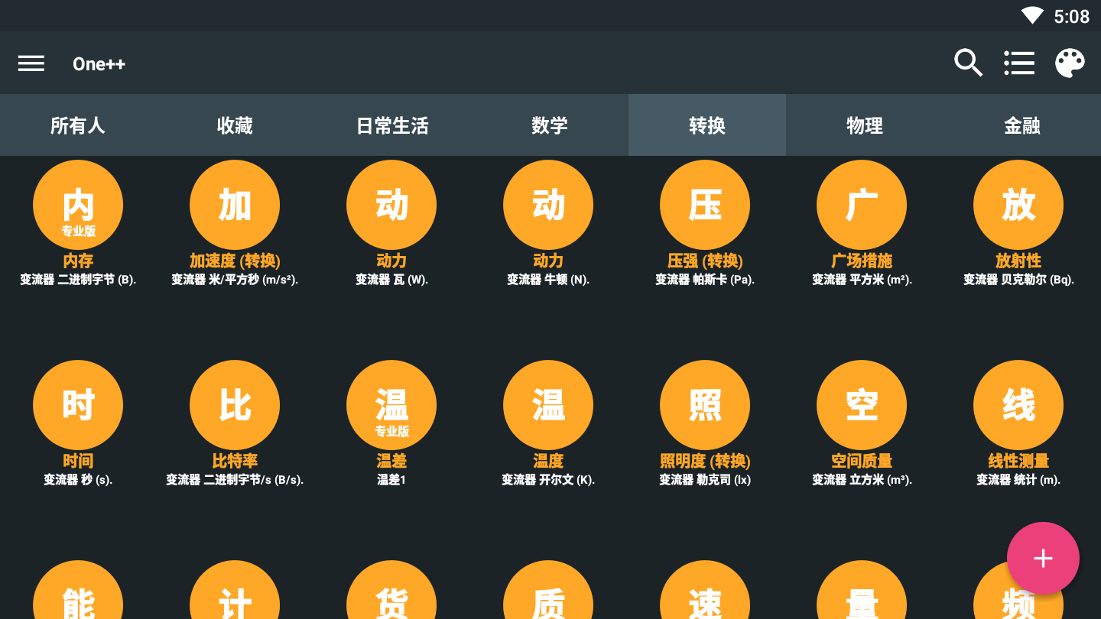Click the 5:08 clock in status bar

(x=1072, y=16)
